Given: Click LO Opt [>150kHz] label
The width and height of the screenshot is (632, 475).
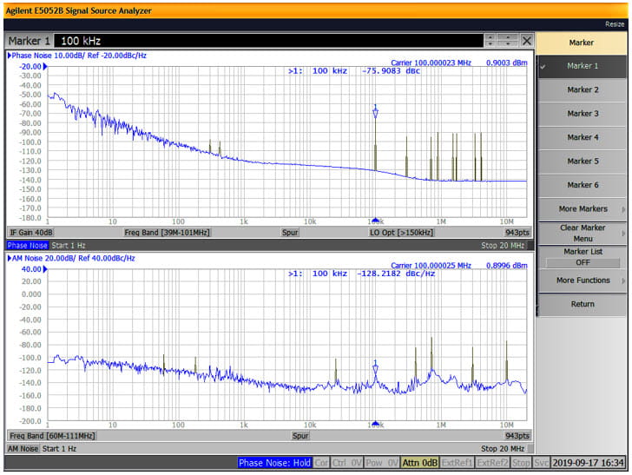Looking at the screenshot, I should (x=401, y=233).
